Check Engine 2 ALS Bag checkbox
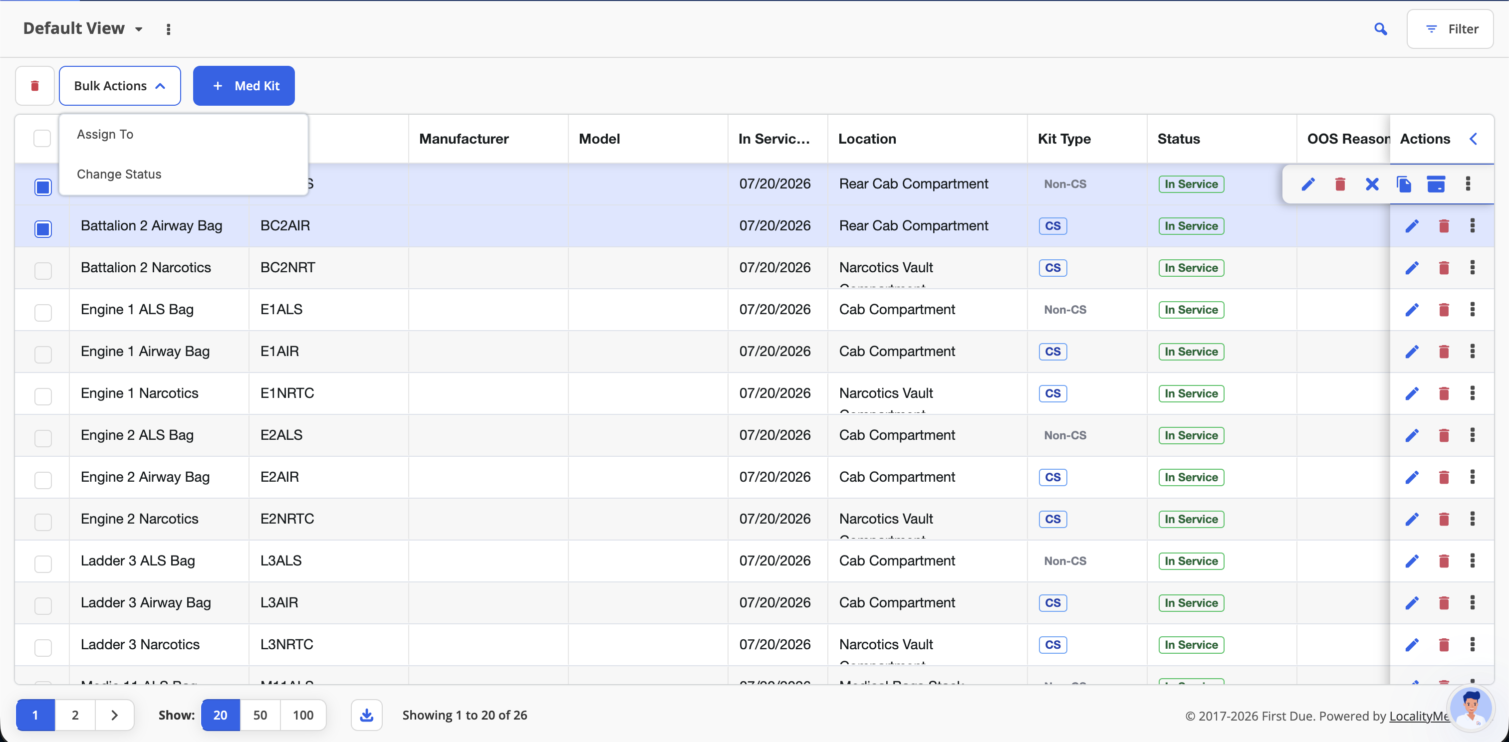Viewport: 1509px width, 742px height. [43, 438]
